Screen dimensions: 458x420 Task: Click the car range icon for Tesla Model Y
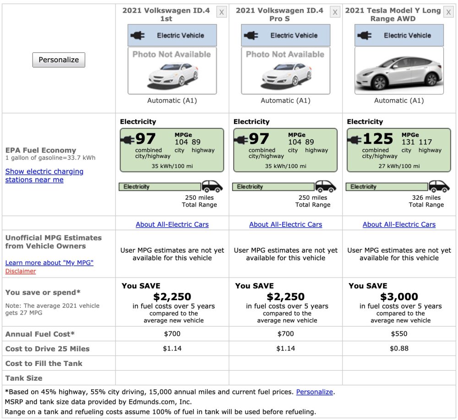pyautogui.click(x=439, y=186)
